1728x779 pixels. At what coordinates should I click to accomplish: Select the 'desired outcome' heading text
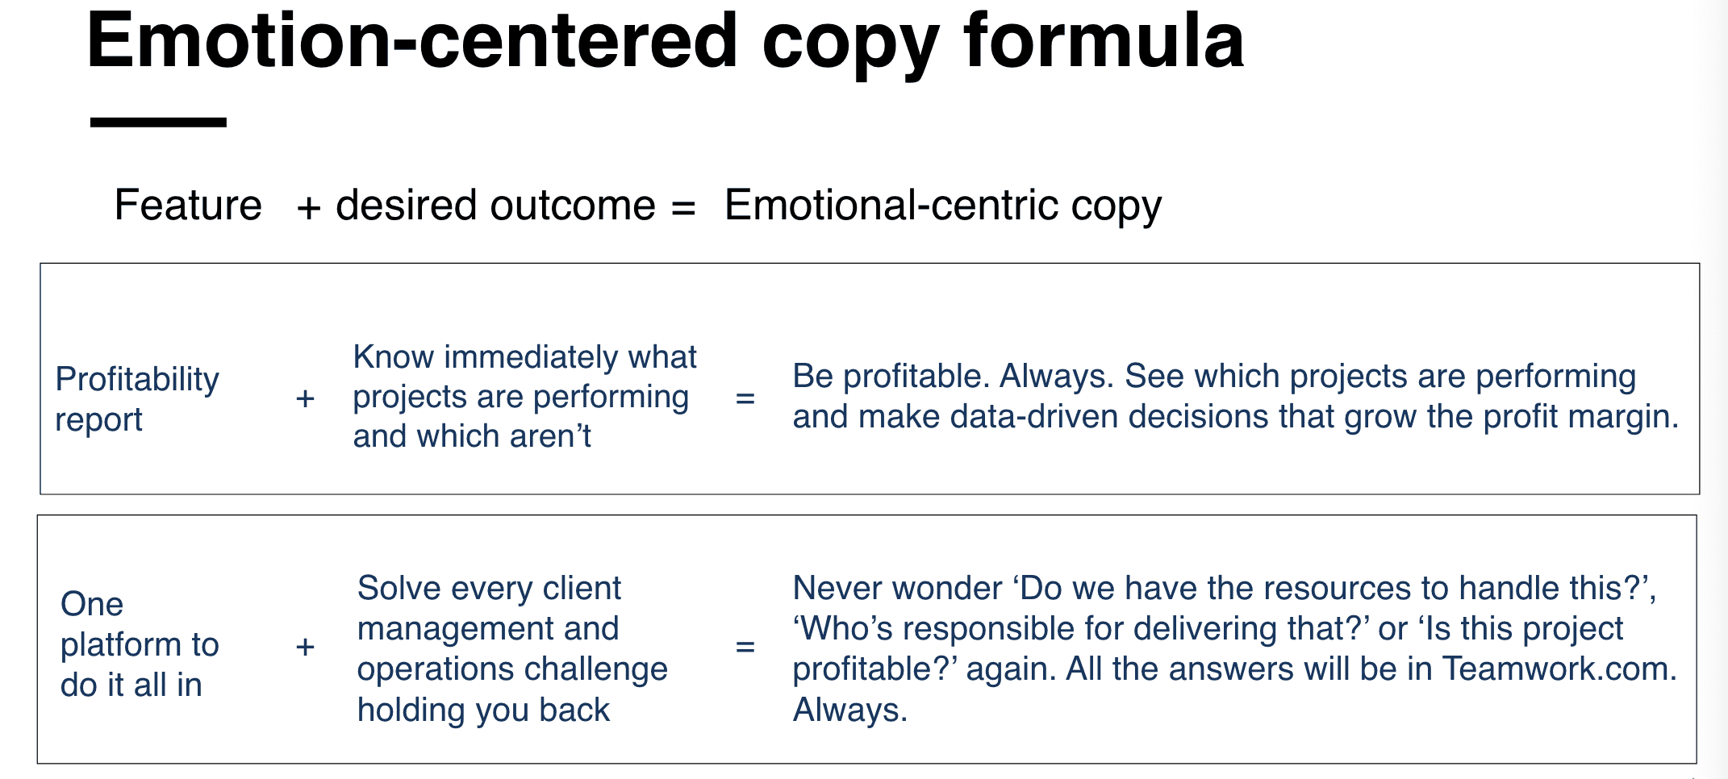coord(495,205)
